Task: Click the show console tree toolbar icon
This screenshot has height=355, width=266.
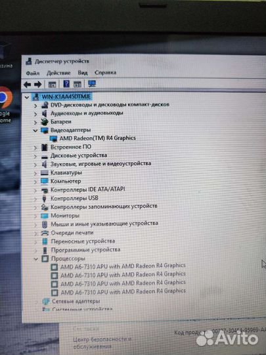Action: 53,85
